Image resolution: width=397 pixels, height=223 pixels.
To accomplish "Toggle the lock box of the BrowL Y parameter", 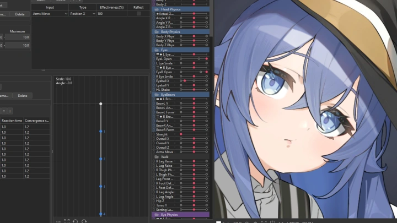I will 153,104.
